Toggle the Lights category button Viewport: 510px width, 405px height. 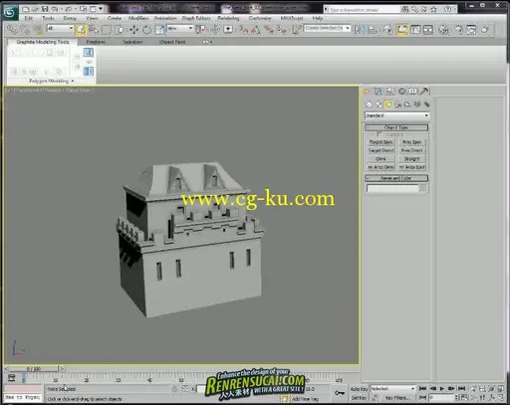[387, 104]
